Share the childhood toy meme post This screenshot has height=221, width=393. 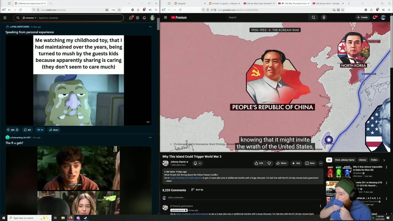pyautogui.click(x=54, y=130)
